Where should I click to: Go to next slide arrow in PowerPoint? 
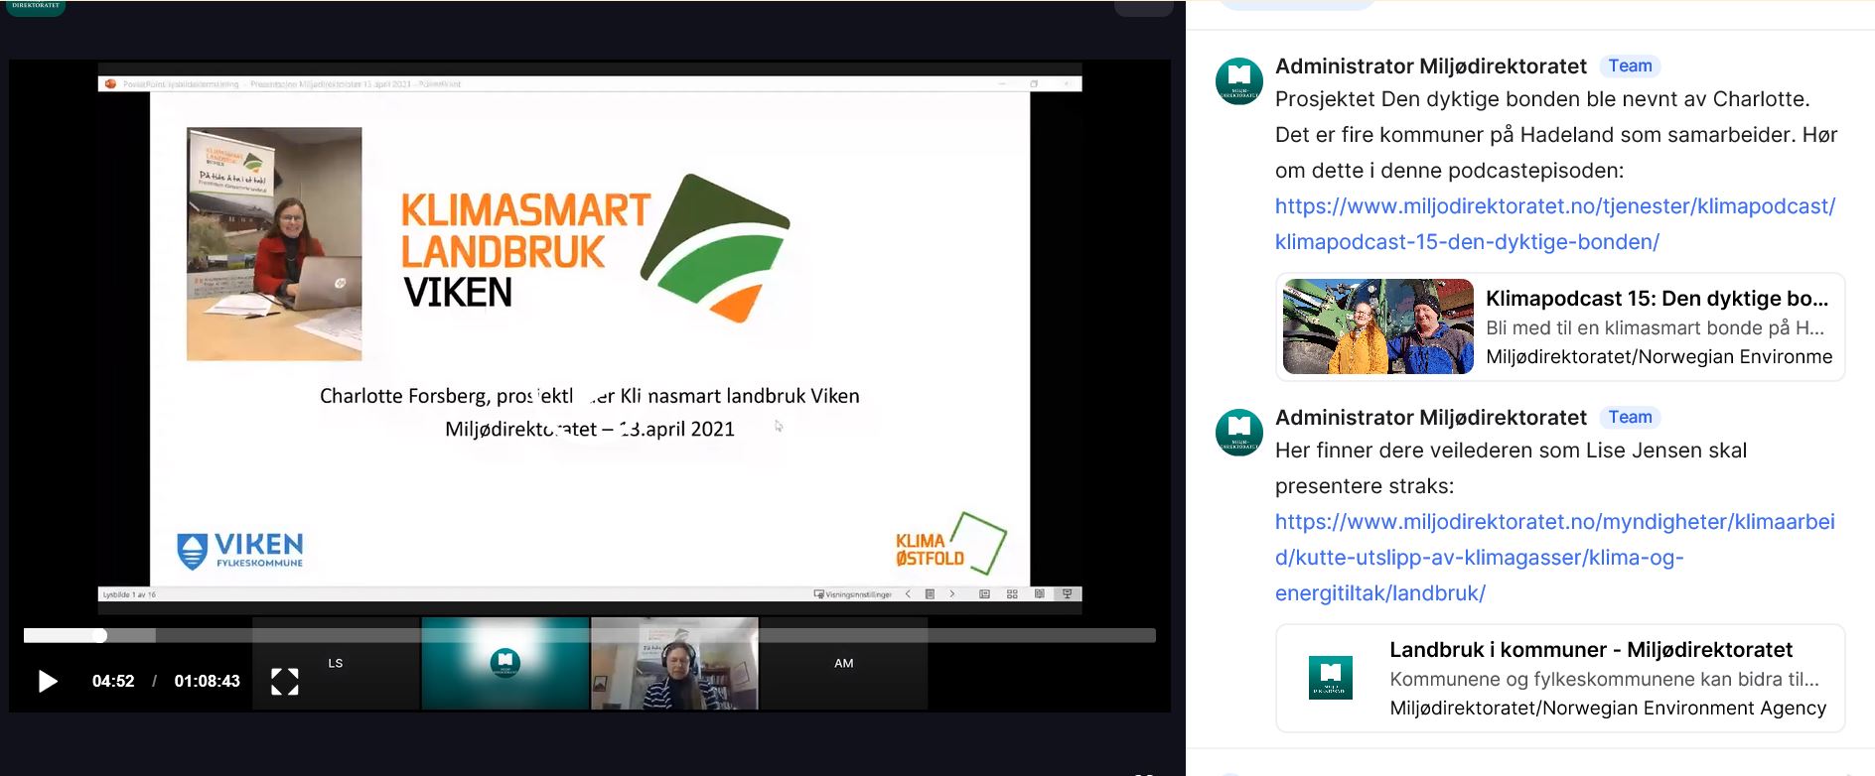(952, 594)
